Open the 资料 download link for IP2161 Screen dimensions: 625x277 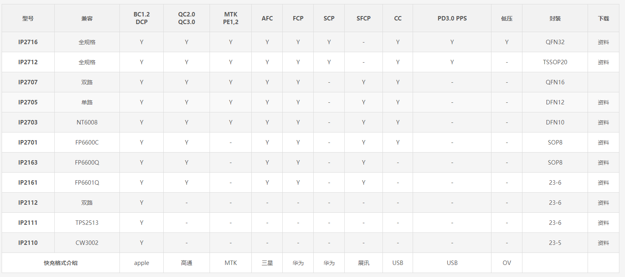click(x=603, y=183)
